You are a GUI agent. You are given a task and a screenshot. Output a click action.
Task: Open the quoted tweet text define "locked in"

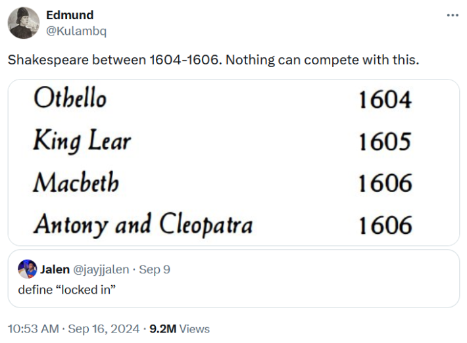(x=66, y=288)
